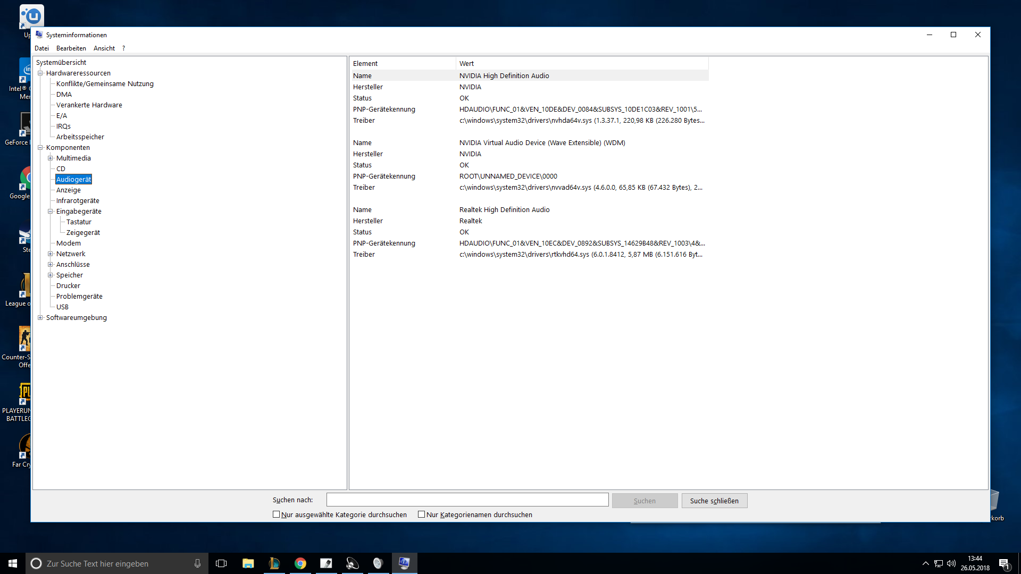Open File Explorer from the taskbar
The height and width of the screenshot is (574, 1021).
click(x=248, y=563)
